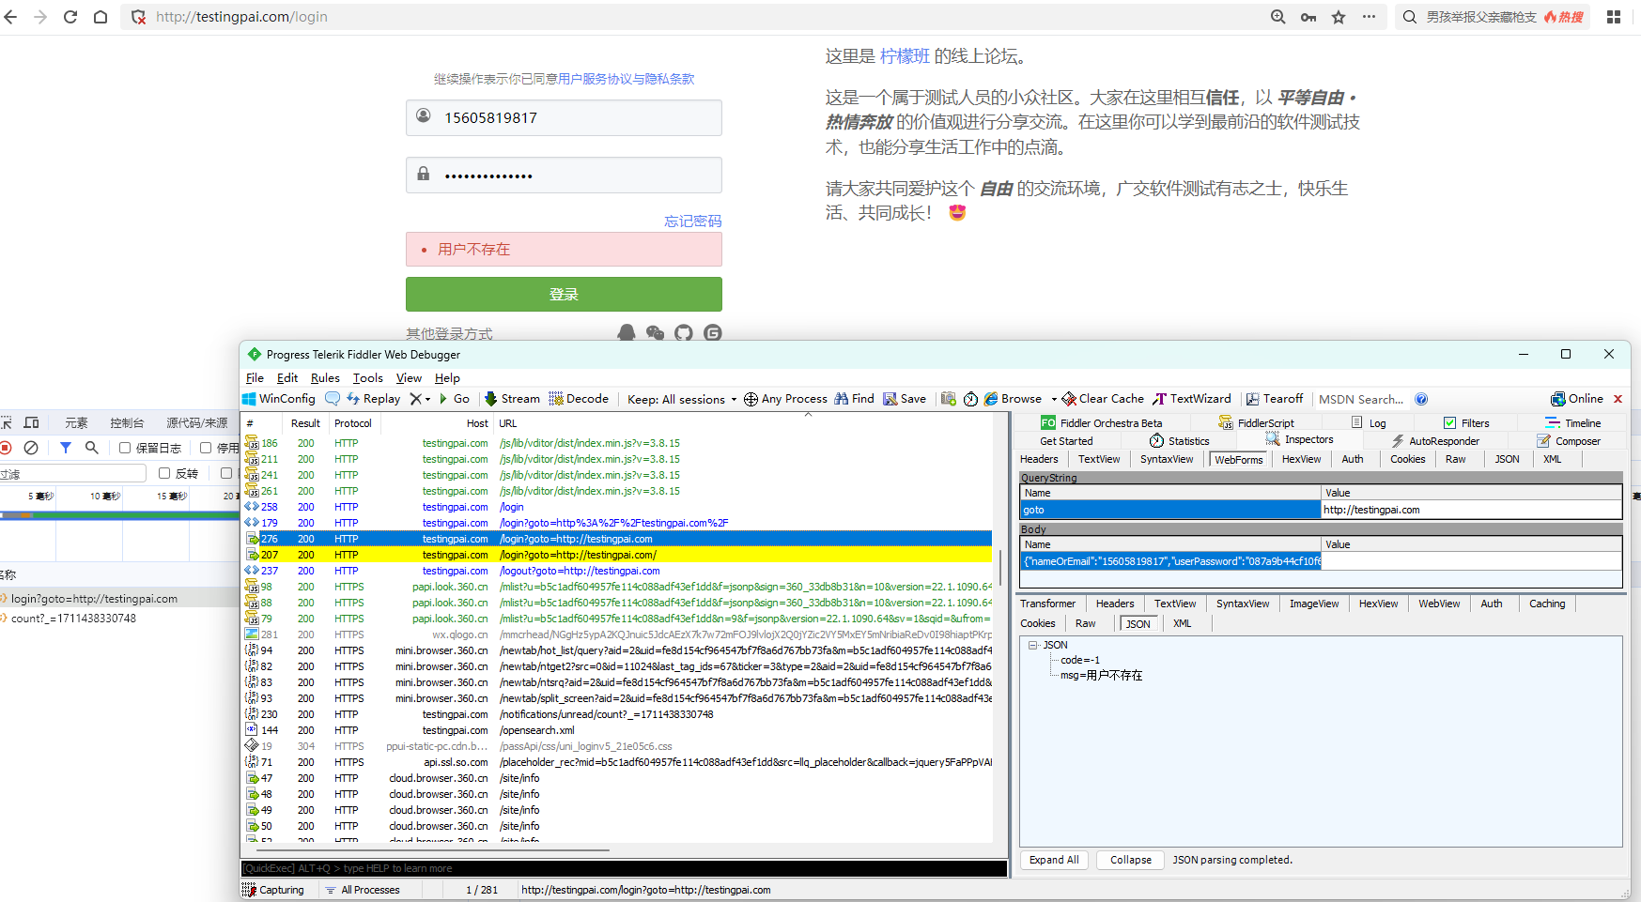Toggle device toolbar icon in DevTools
This screenshot has height=902, width=1641.
pos(31,422)
